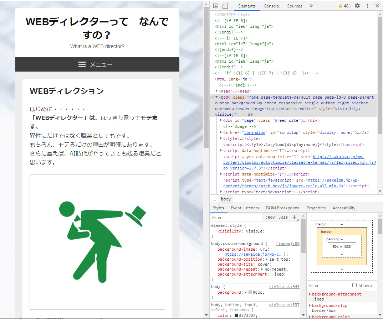The width and height of the screenshot is (383, 319).
Task: Open the jquery.cycle.all.min.js script URL
Action: click(291, 183)
